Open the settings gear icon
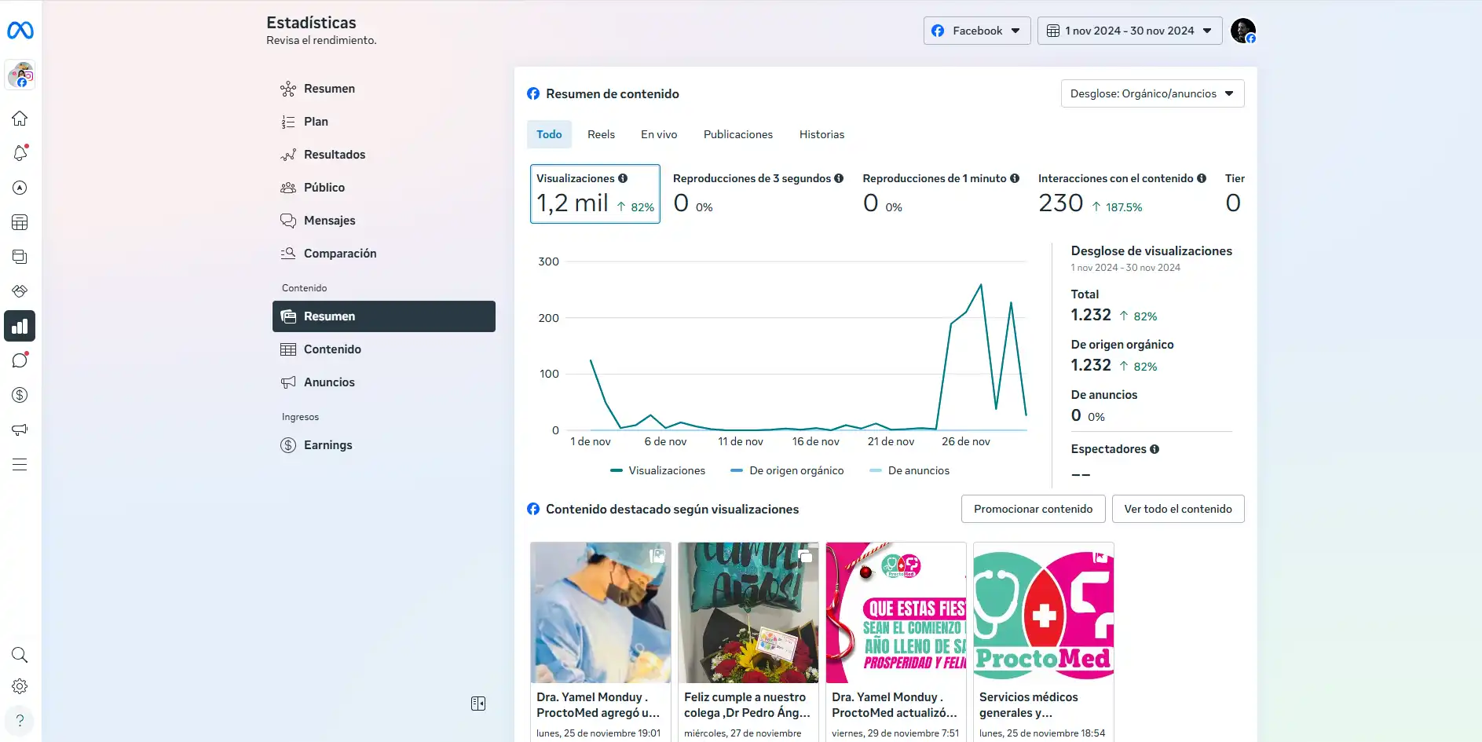 20,686
